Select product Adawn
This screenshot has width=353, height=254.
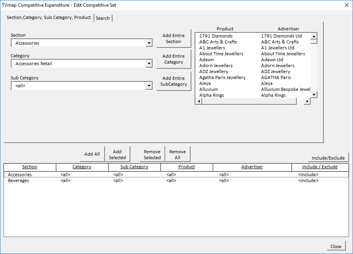click(206, 60)
